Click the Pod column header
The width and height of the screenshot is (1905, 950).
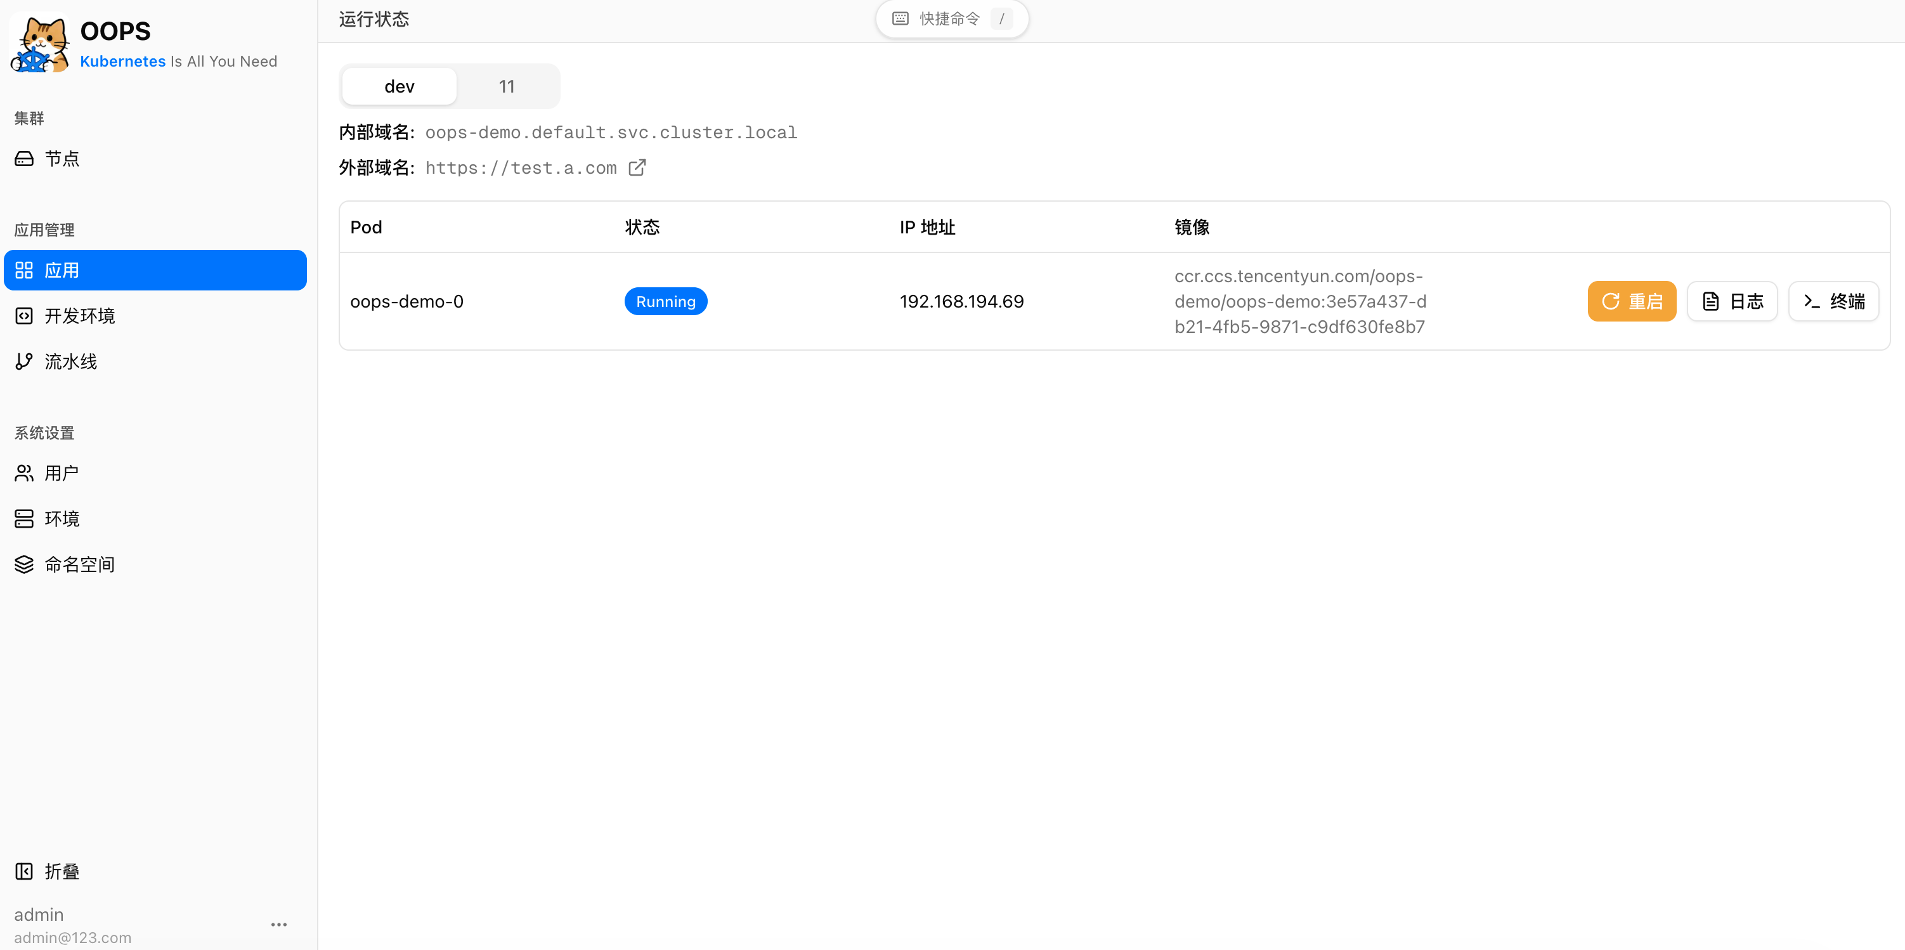click(366, 228)
